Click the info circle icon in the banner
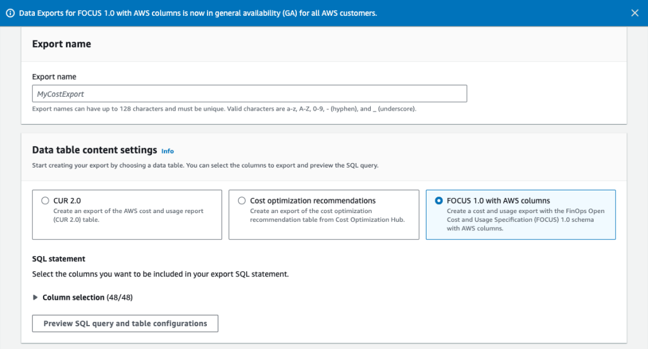Viewport: 648px width, 349px height. 11,13
